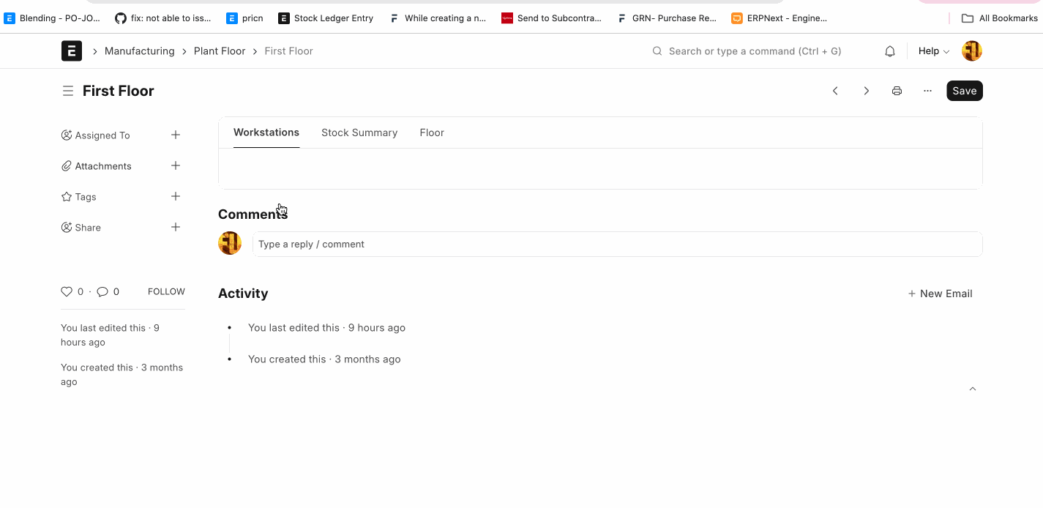Click the FOLLOW link

coord(166,291)
